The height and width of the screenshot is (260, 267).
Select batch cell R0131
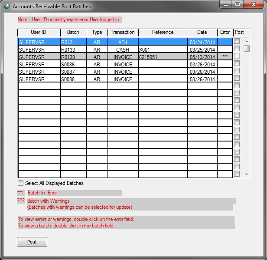click(x=73, y=42)
